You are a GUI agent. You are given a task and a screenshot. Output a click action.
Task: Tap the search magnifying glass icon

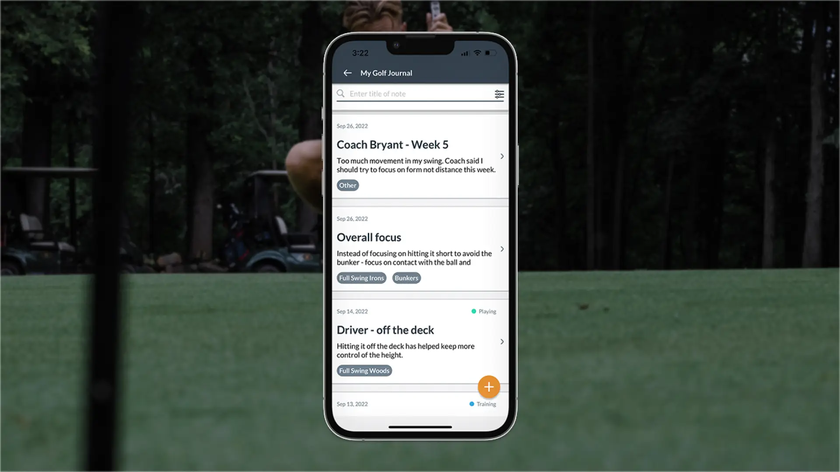pyautogui.click(x=341, y=94)
